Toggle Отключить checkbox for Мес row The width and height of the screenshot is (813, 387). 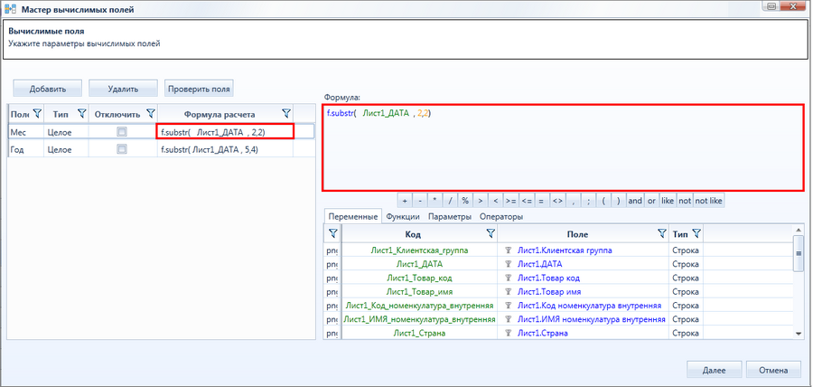pyautogui.click(x=122, y=132)
